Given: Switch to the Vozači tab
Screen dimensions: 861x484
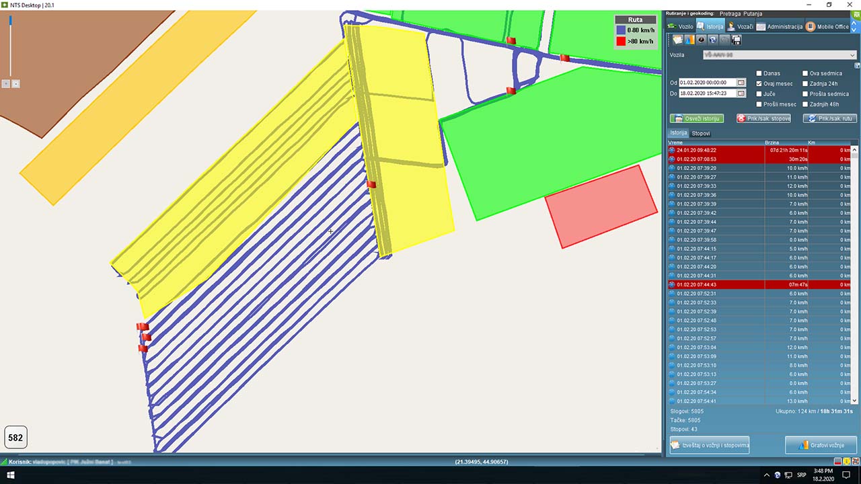Looking at the screenshot, I should click(x=739, y=26).
